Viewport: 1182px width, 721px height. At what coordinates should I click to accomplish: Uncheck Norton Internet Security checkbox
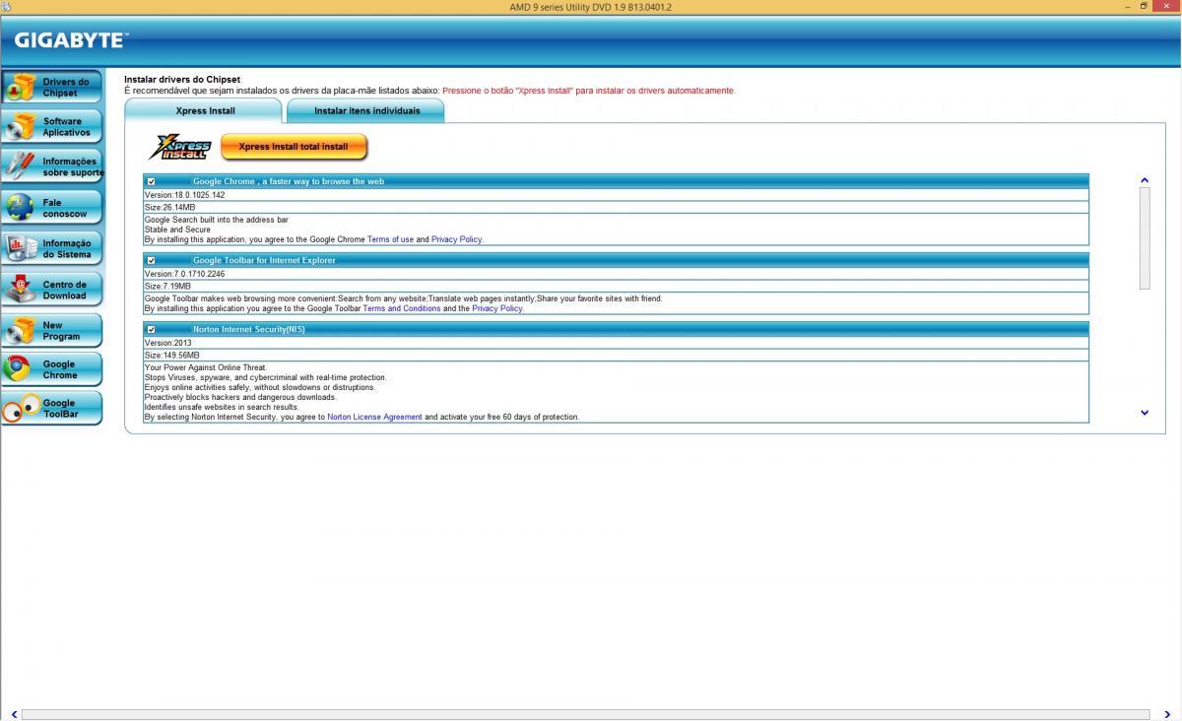151,329
